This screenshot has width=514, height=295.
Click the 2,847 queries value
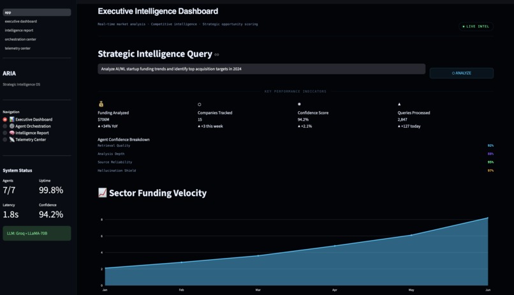(x=402, y=119)
